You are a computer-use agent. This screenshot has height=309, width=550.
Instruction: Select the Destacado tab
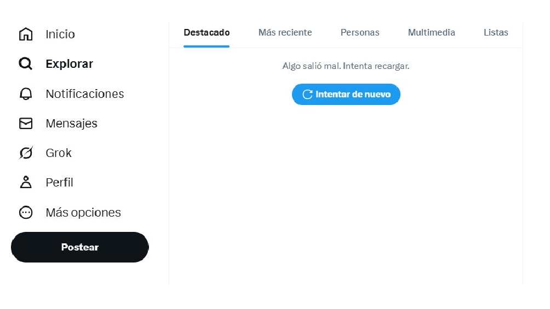(207, 33)
